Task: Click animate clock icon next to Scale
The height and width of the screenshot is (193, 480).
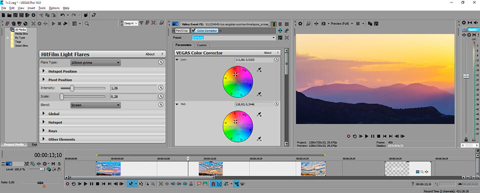Action: [160, 96]
